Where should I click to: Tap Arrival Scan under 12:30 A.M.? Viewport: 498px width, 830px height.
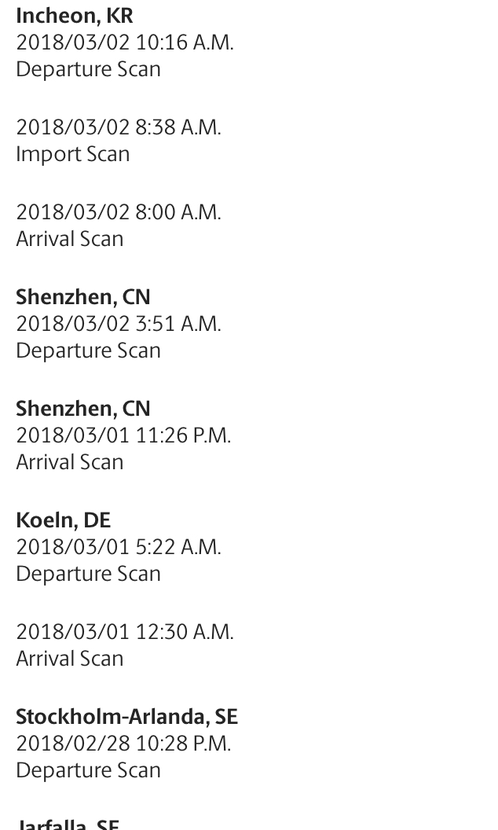(69, 659)
